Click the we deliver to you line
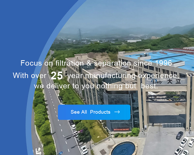The image size is (194, 155). point(96,86)
